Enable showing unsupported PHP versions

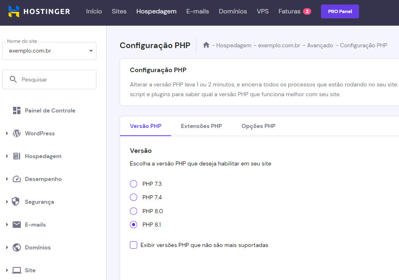pos(133,245)
